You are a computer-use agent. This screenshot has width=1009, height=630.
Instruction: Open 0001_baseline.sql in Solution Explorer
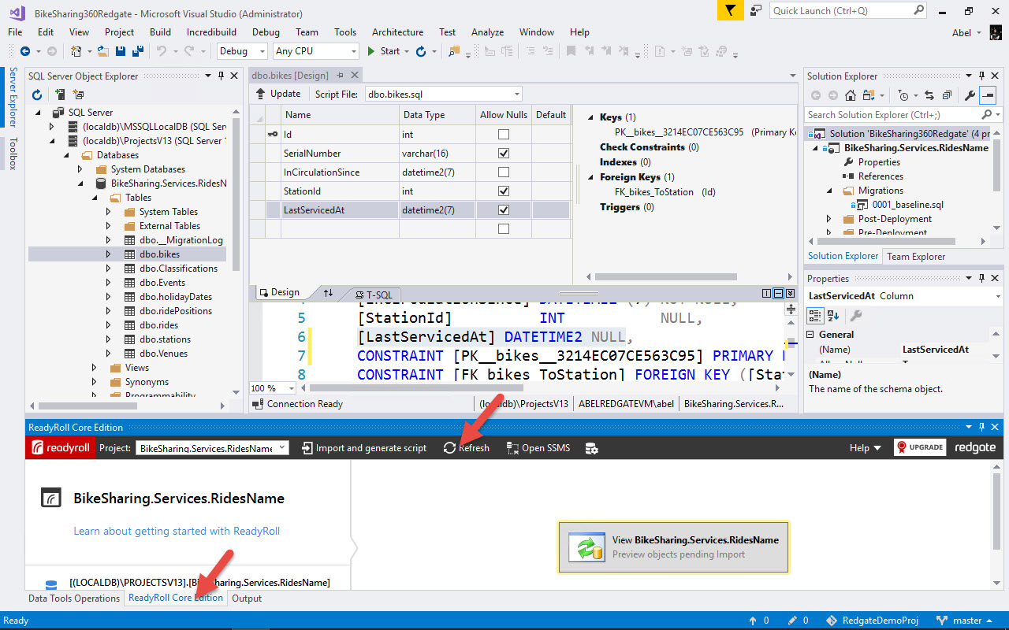(907, 205)
